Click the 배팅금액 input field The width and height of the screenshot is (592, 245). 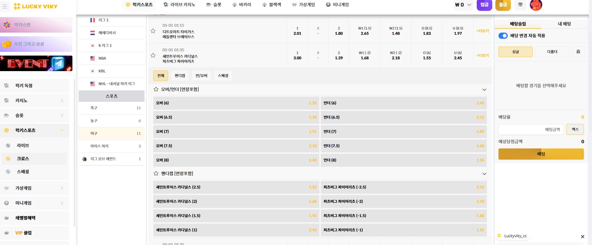(x=531, y=129)
